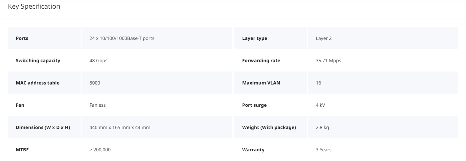Select the MAC address table label
The image size is (466, 161).
point(38,83)
